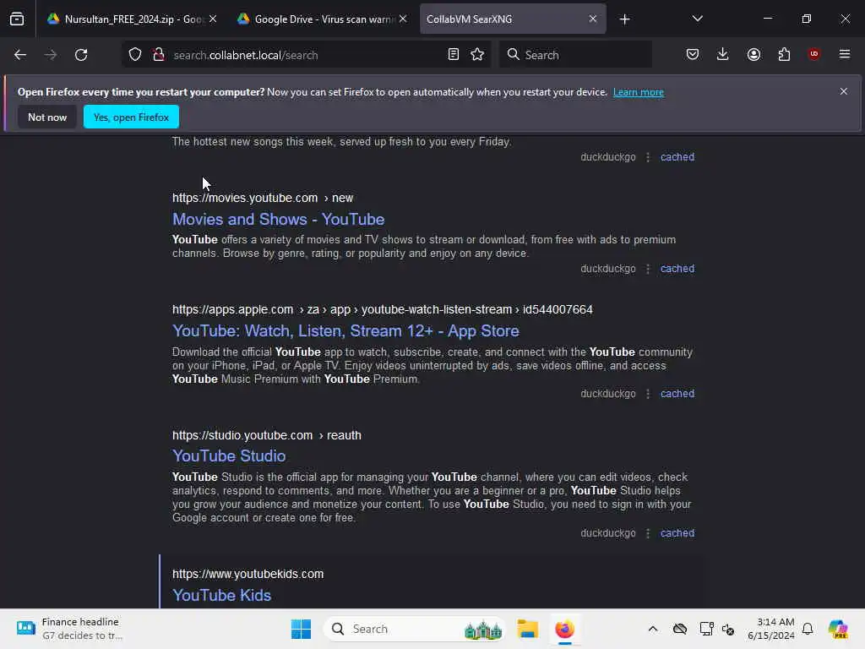The width and height of the screenshot is (865, 649).
Task: Open Finance headline news widget
Action: [x=70, y=629]
